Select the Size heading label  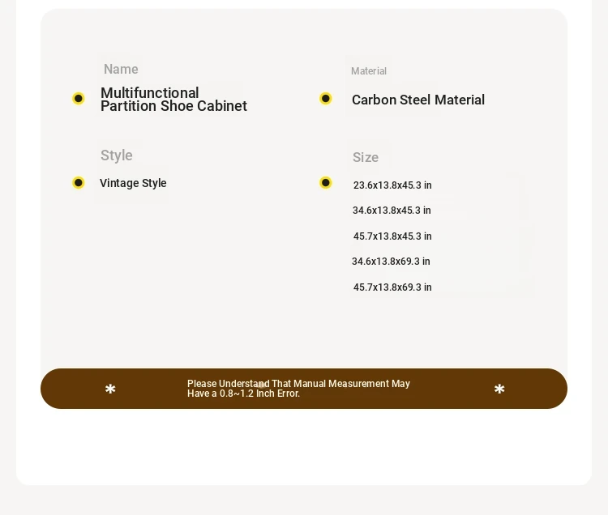[x=366, y=158]
